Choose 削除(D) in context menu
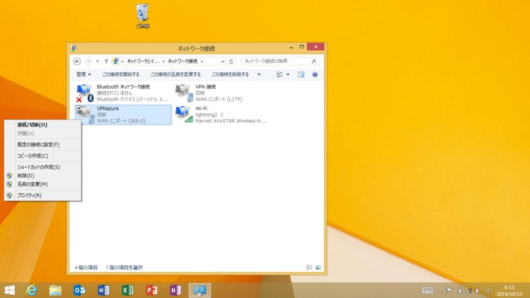This screenshot has height=298, width=530. [x=43, y=175]
